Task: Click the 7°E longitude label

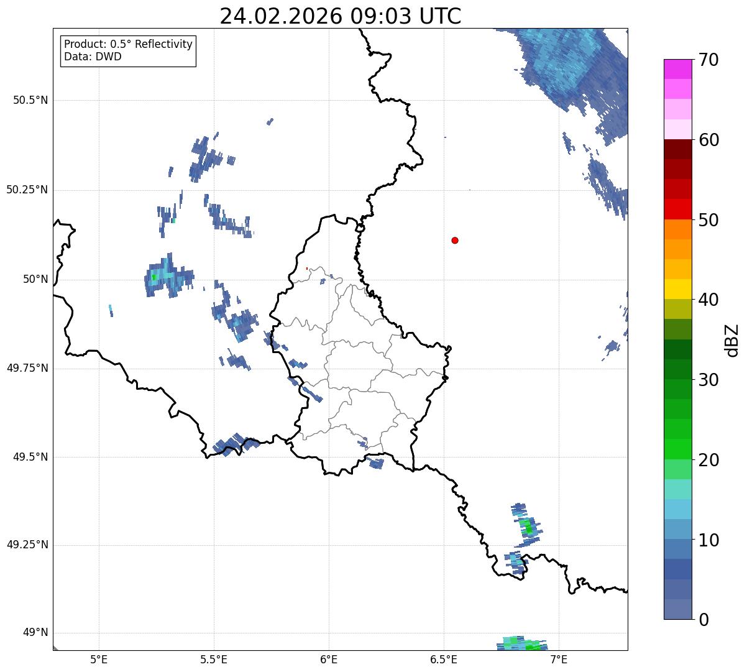Action: pos(559,659)
